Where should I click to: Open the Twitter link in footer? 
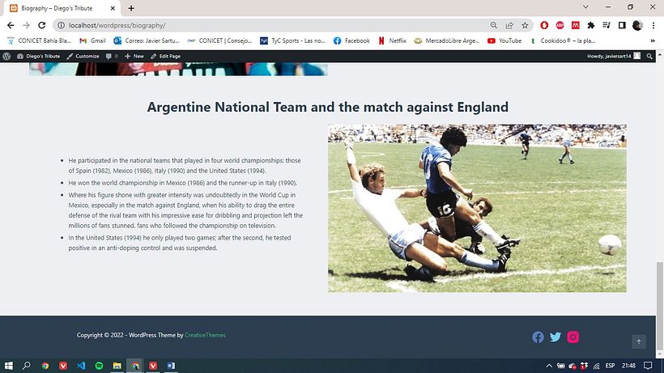point(555,337)
